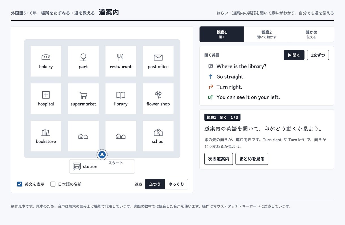345x225 pixels.
Task: Click the 聞く英語 heading
Action: [212, 55]
